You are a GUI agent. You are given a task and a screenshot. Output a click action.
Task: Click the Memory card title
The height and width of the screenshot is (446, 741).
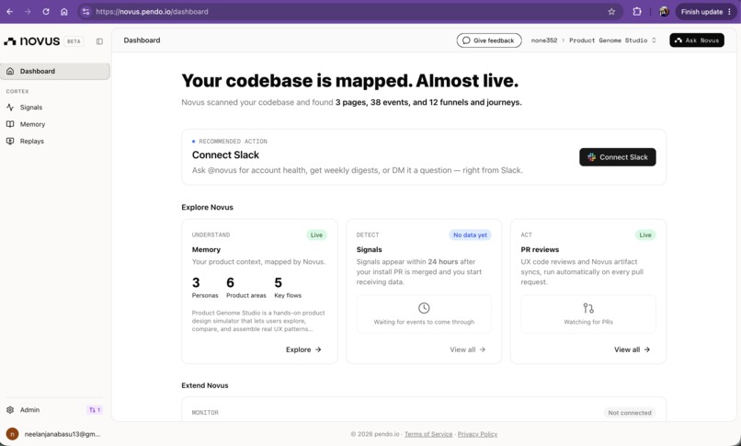[206, 249]
